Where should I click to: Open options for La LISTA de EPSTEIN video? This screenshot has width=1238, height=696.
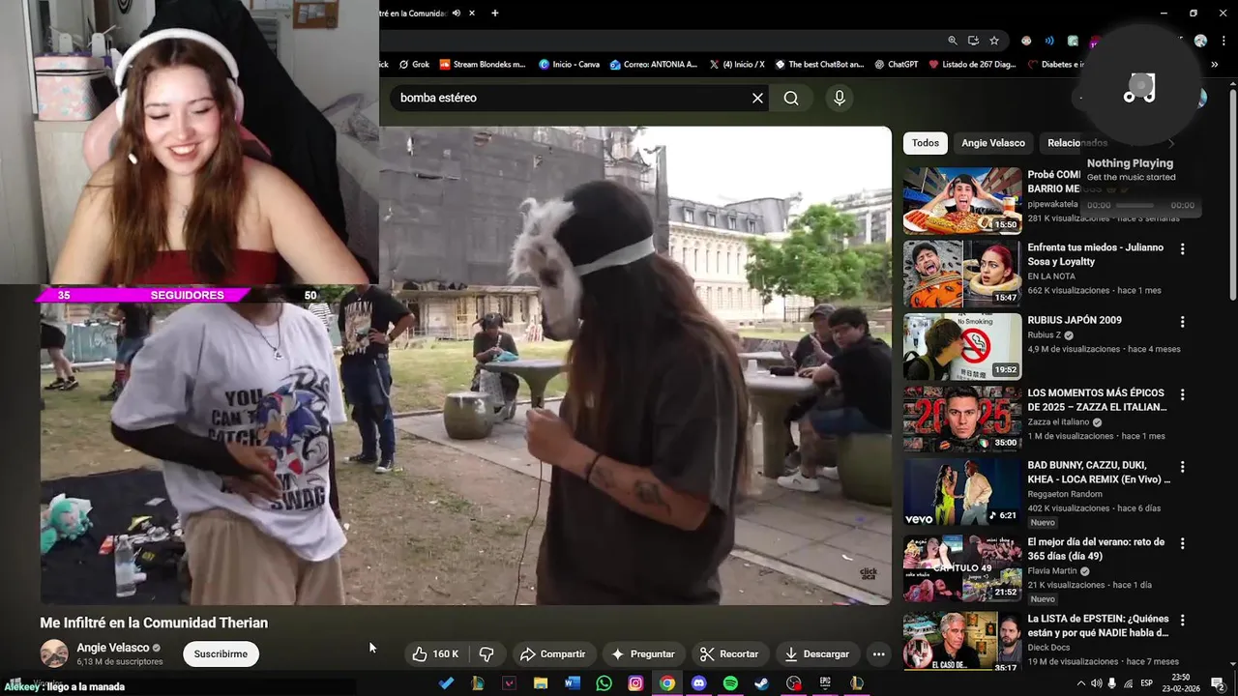[1182, 620]
